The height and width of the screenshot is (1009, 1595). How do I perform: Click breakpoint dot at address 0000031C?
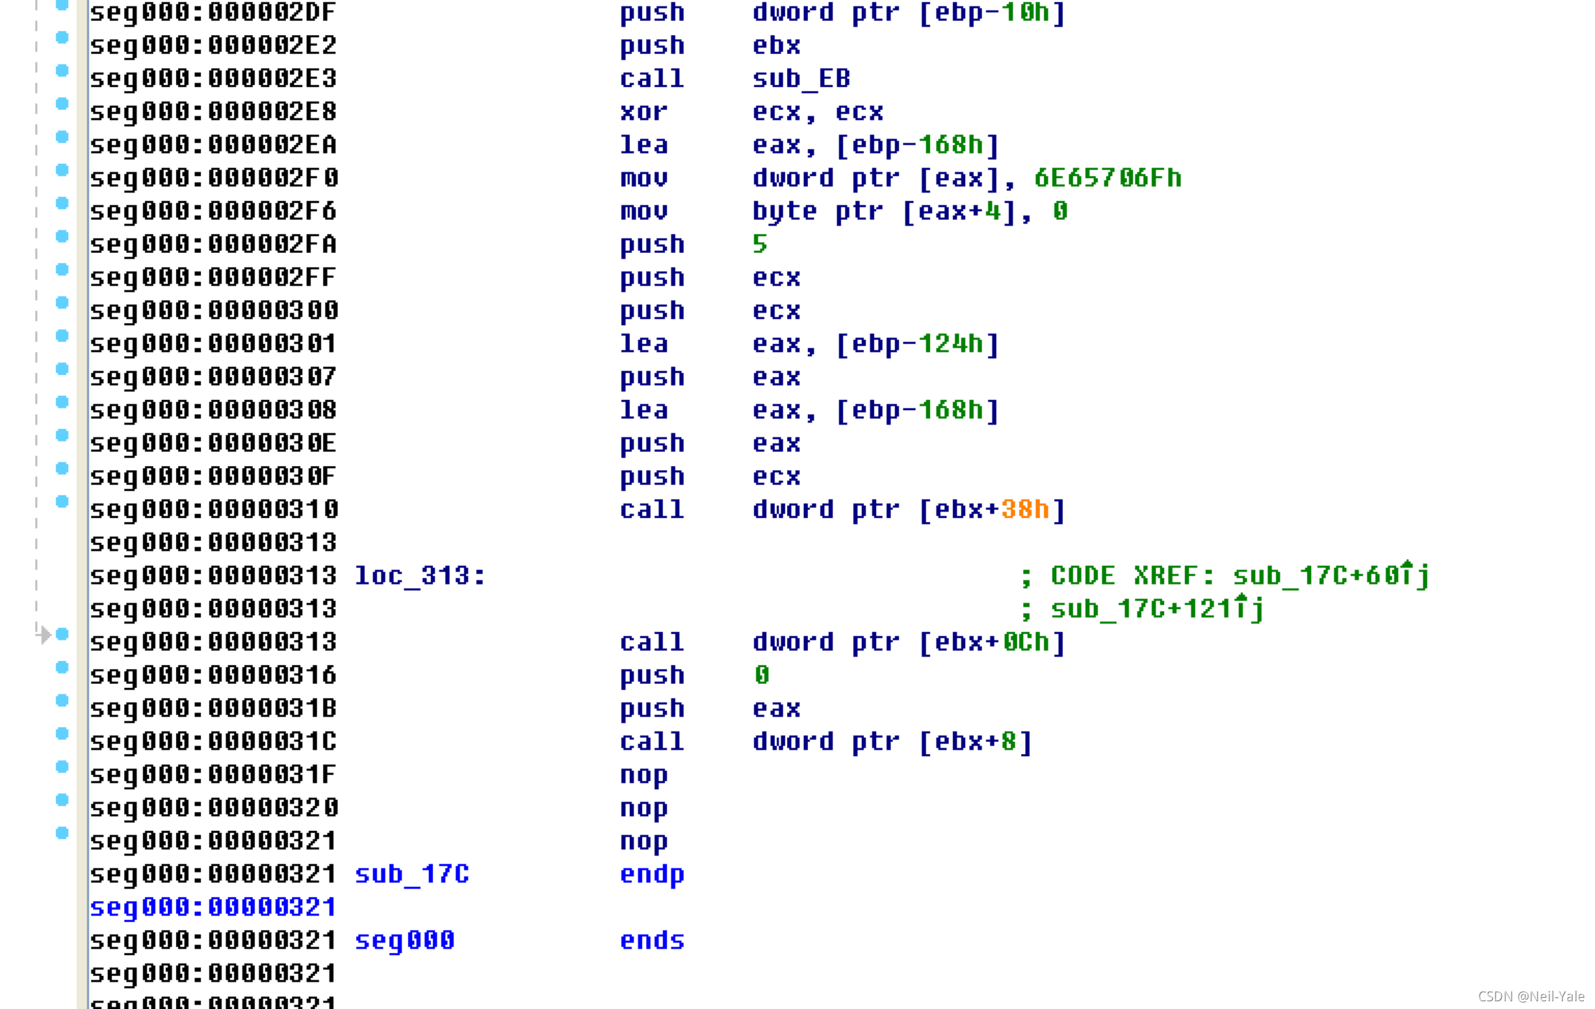tap(62, 734)
